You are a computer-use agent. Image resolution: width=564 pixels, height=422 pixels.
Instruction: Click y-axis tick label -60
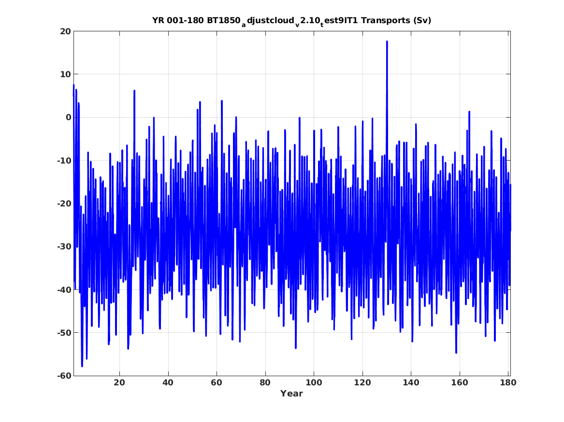tap(64, 376)
